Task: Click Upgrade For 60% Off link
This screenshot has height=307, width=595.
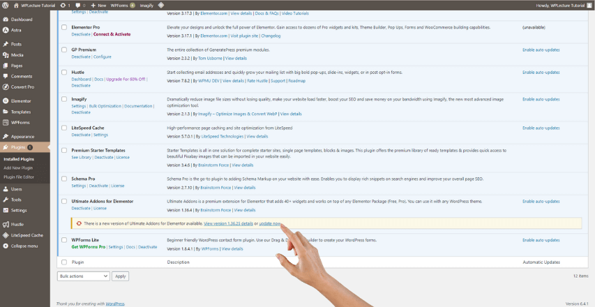Action: 126,80
